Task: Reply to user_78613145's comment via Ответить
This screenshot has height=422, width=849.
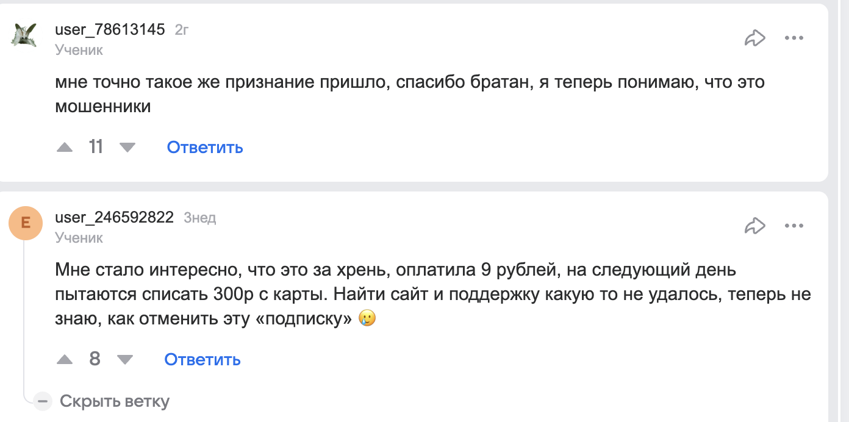Action: (205, 147)
